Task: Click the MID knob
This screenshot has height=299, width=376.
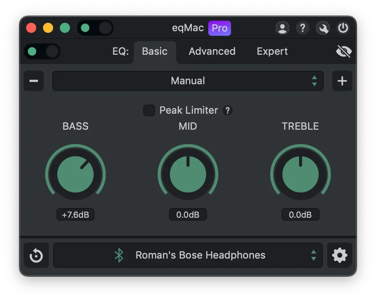Action: pos(188,174)
